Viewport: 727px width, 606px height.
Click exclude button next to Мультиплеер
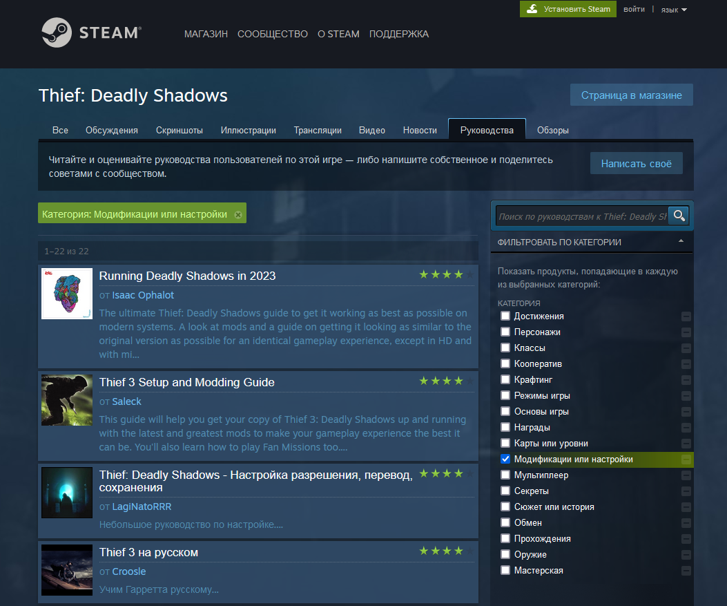tap(686, 475)
